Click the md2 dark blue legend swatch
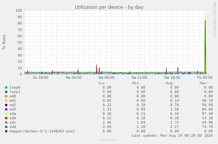218x144 pixels. tap(6, 105)
